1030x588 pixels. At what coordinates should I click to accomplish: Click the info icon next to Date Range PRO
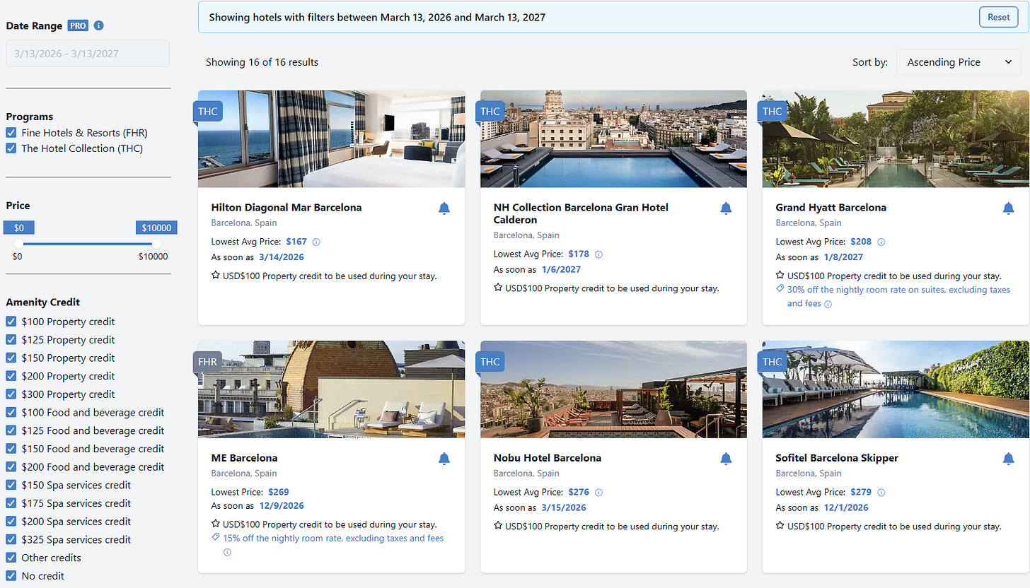point(99,26)
